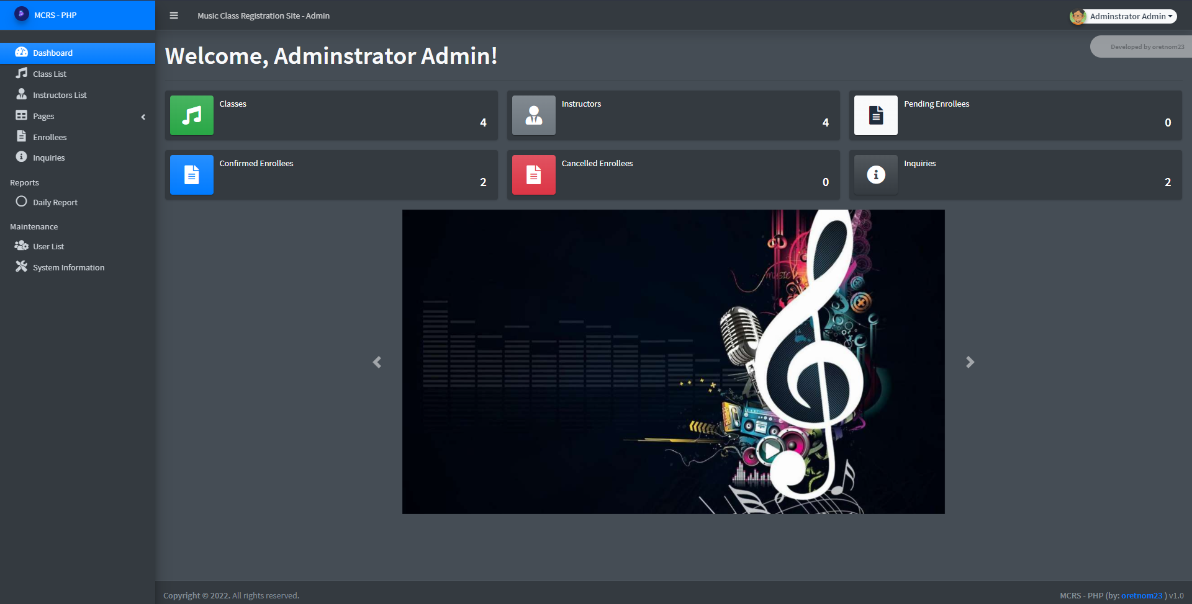Click the MCRS - PHP brand link

point(78,15)
